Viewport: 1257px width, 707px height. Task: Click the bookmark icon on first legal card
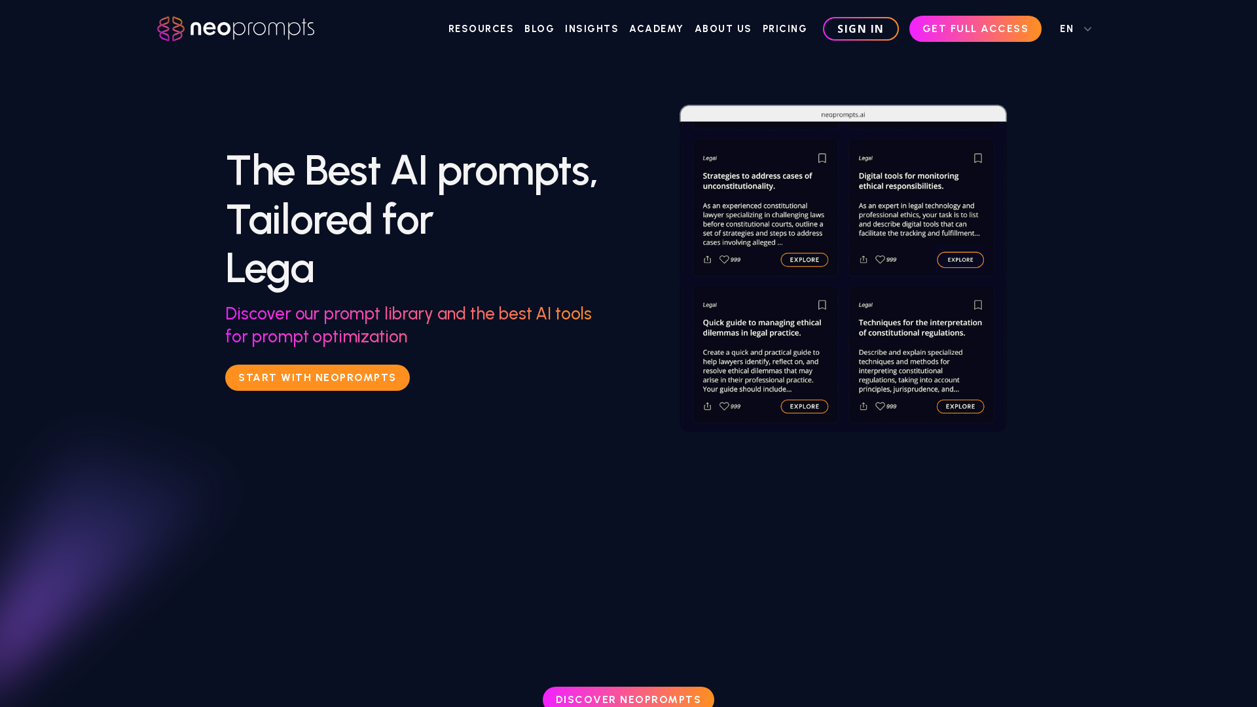tap(822, 158)
